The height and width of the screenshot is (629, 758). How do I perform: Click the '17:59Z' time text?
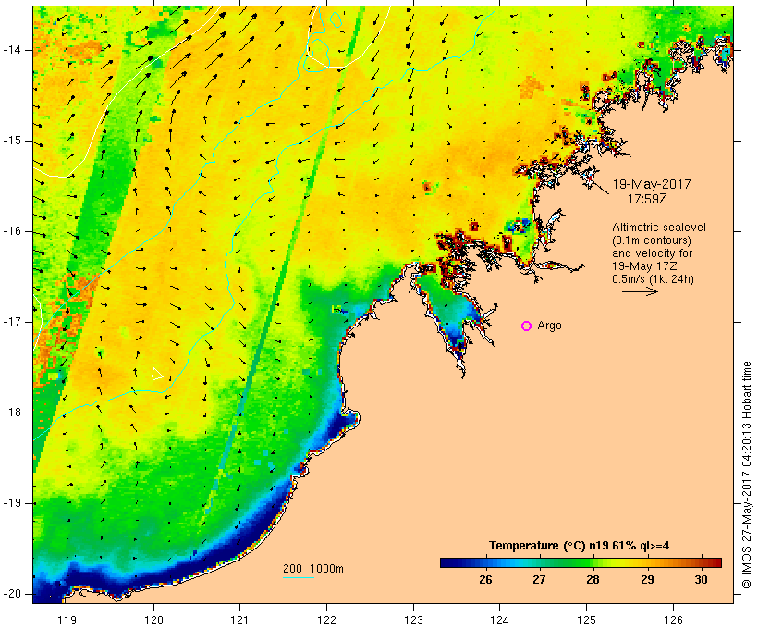[x=647, y=199]
